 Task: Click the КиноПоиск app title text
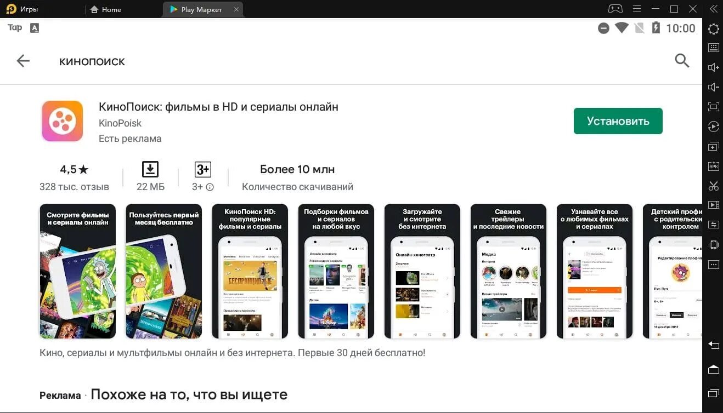tap(218, 107)
